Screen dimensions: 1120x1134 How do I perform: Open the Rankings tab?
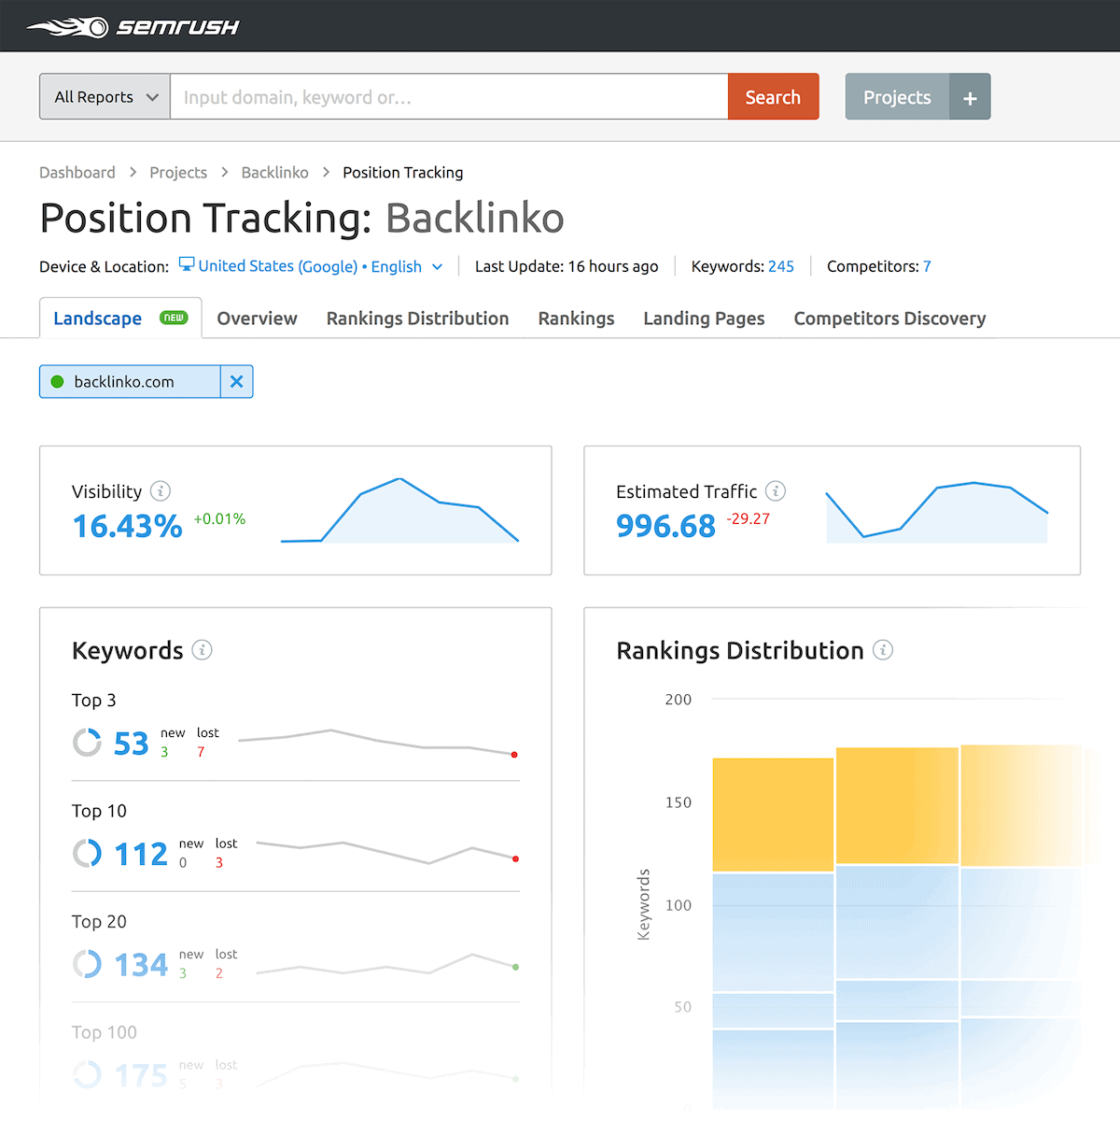[576, 319]
